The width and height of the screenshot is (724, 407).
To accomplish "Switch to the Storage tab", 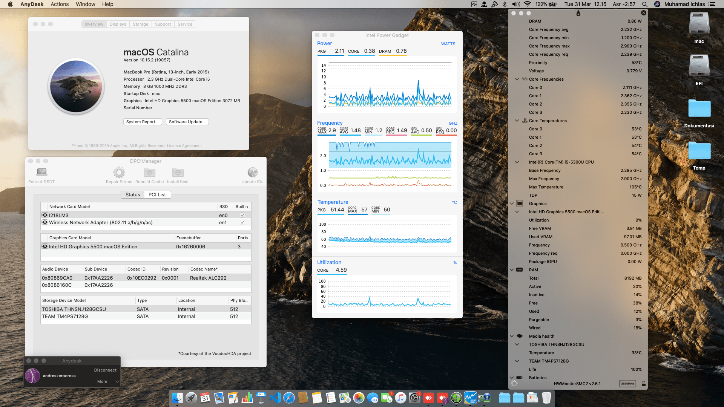I will coord(140,24).
